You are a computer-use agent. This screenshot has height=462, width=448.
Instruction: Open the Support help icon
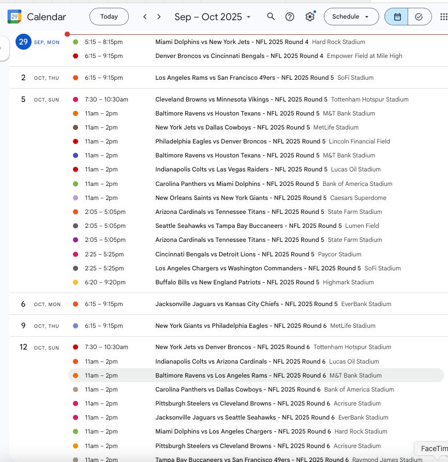coord(290,17)
